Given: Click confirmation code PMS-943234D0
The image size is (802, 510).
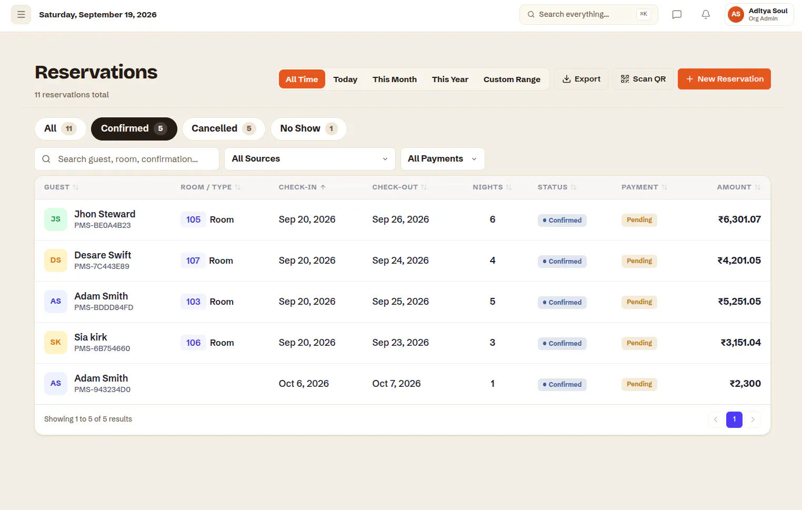Looking at the screenshot, I should (103, 390).
